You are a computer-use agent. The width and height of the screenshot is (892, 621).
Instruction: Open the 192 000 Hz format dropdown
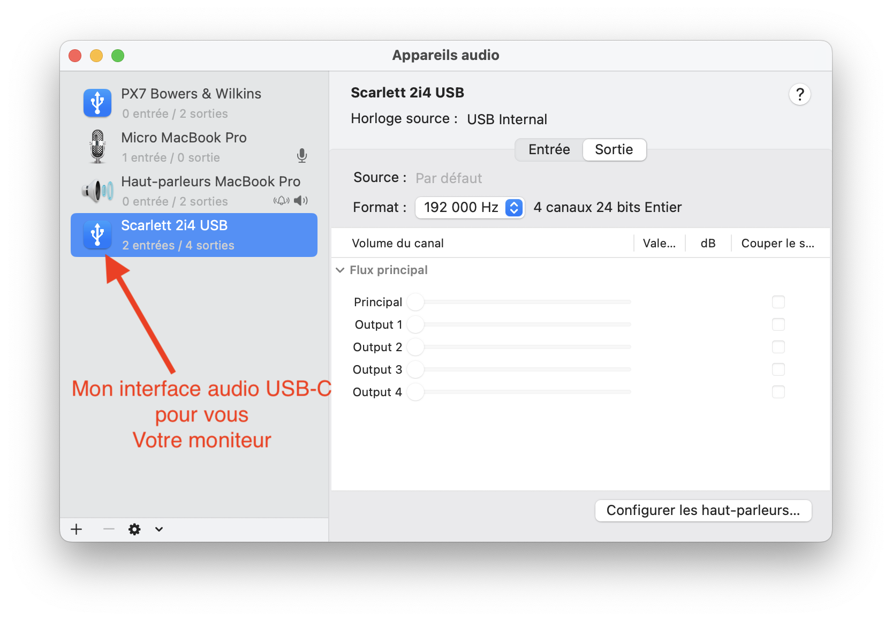[470, 208]
